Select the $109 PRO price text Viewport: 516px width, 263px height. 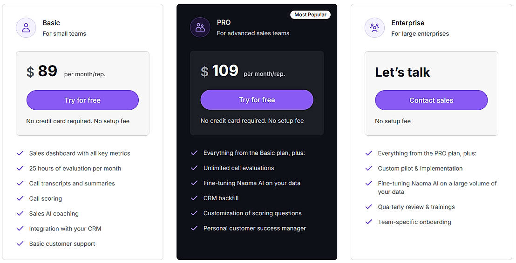pos(219,71)
